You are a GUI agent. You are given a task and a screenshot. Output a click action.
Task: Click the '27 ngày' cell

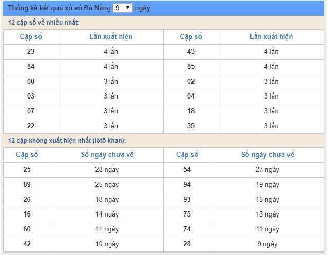[x=267, y=170]
